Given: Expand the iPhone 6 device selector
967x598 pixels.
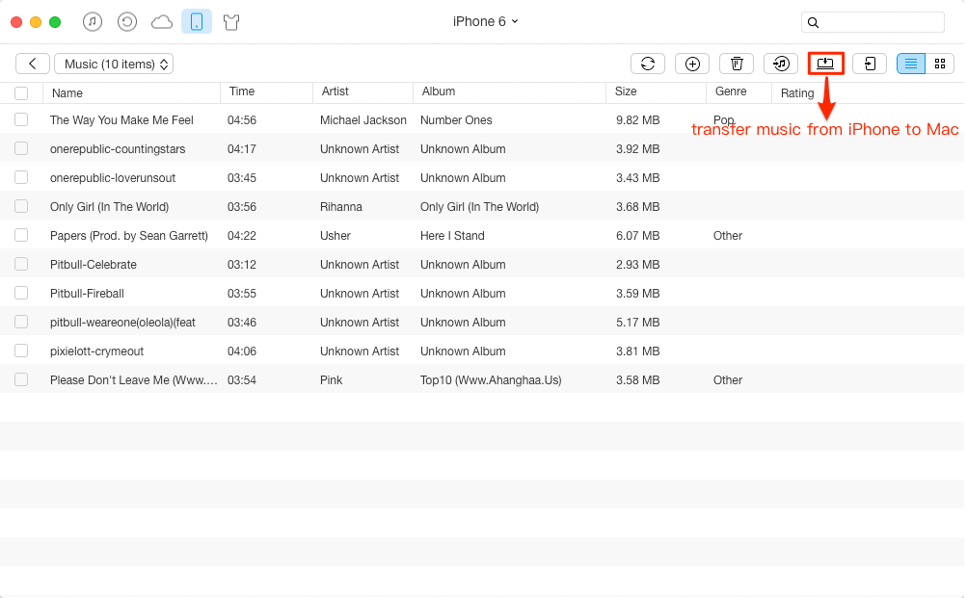Looking at the screenshot, I should [x=486, y=21].
